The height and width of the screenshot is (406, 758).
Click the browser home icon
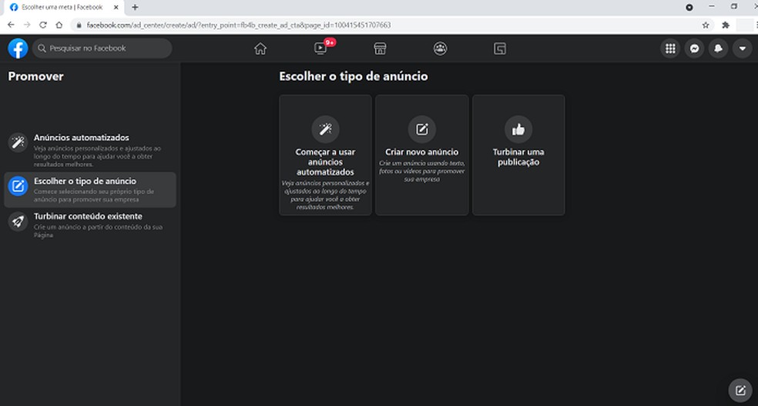[x=59, y=25]
